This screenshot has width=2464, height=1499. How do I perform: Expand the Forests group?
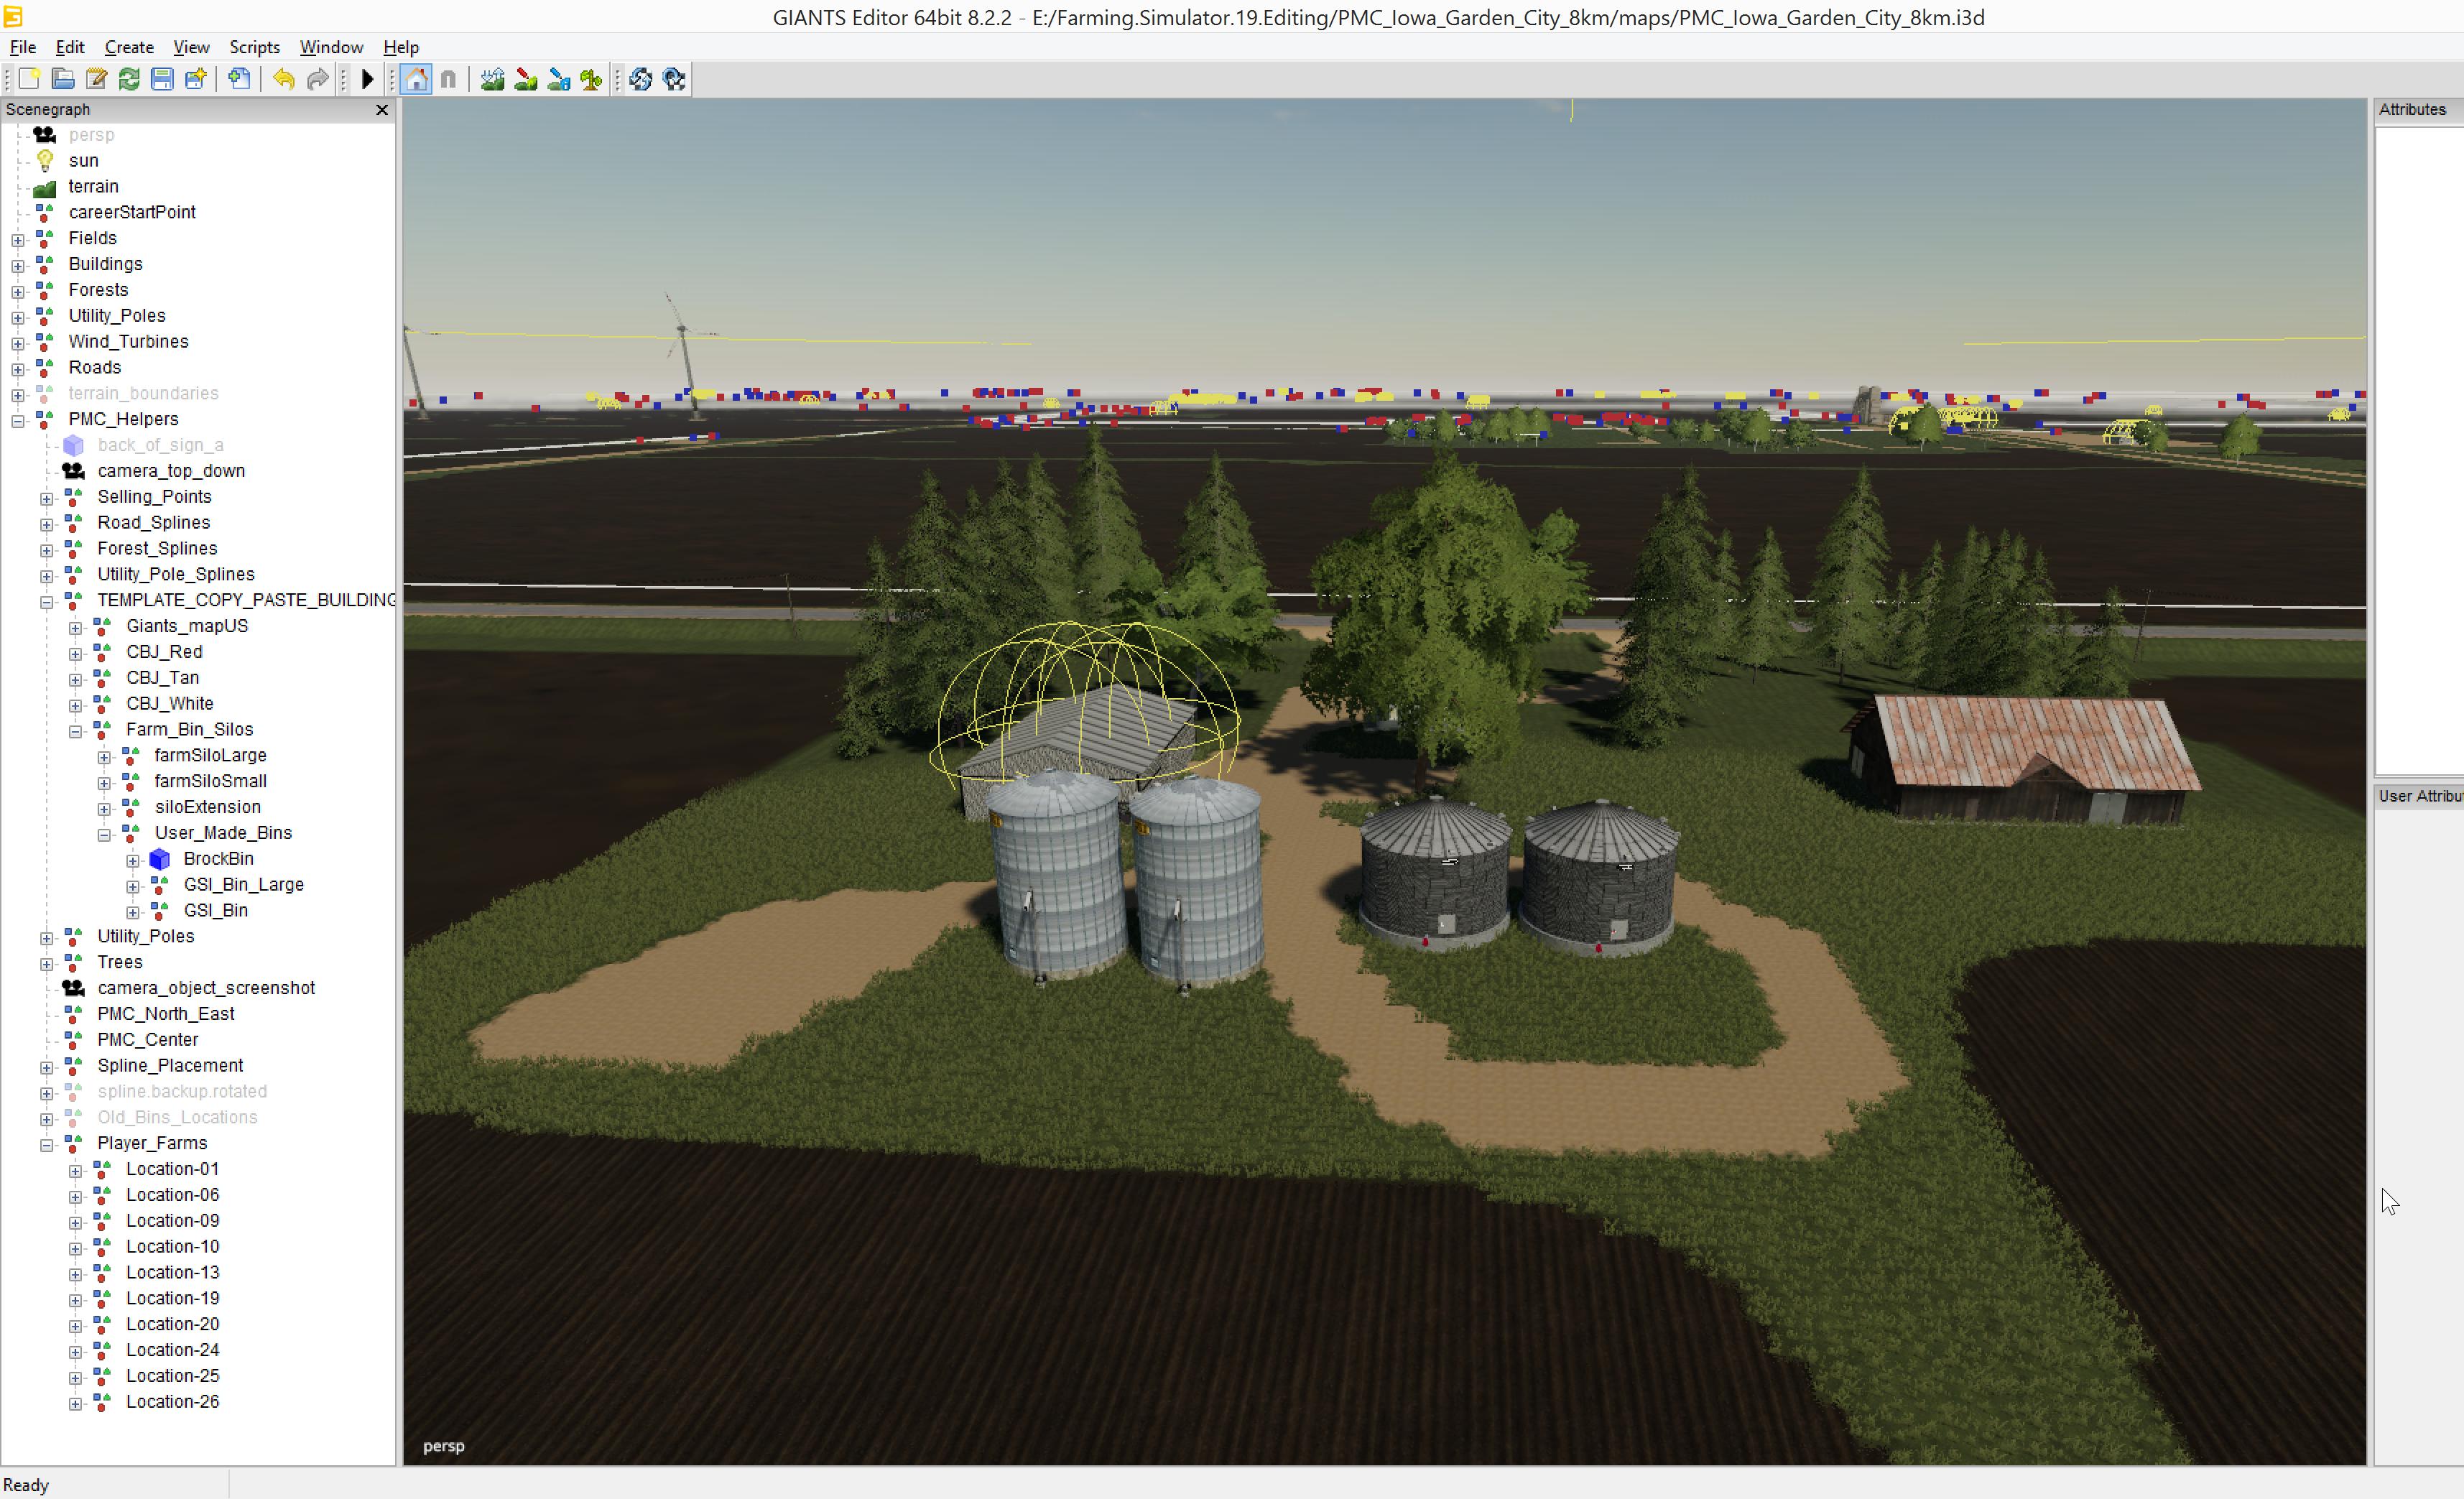point(18,292)
